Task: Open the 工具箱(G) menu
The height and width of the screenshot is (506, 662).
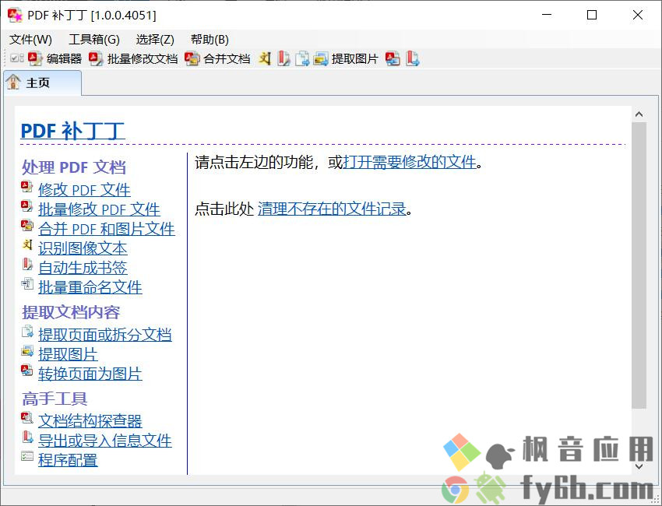Action: point(94,40)
